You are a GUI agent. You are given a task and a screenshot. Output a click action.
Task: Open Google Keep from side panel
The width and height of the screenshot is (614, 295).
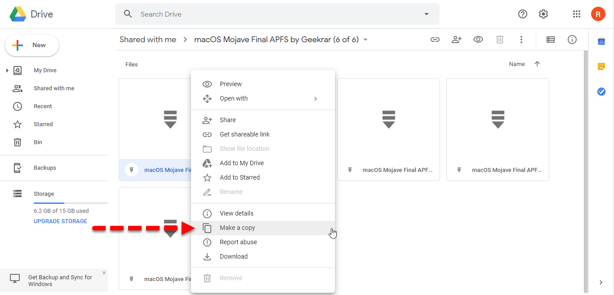coord(601,66)
